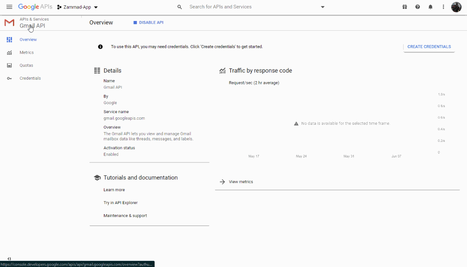Collapse the sidebar with bottom arrow

point(9,259)
